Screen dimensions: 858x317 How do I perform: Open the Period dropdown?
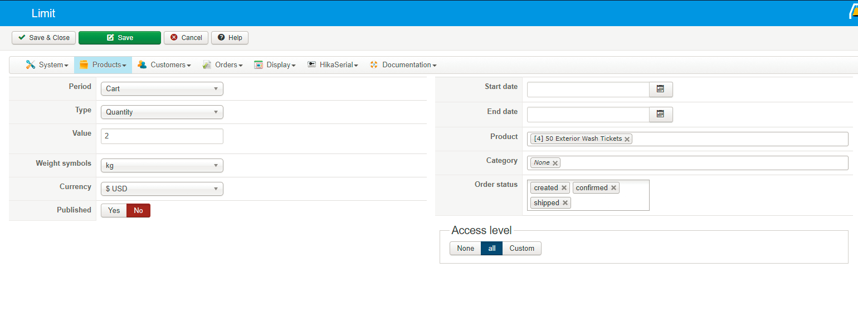pos(162,89)
